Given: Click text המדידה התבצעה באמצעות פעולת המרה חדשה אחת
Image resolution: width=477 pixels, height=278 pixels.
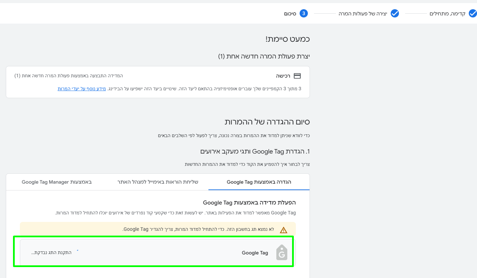Looking at the screenshot, I should click(x=68, y=76).
